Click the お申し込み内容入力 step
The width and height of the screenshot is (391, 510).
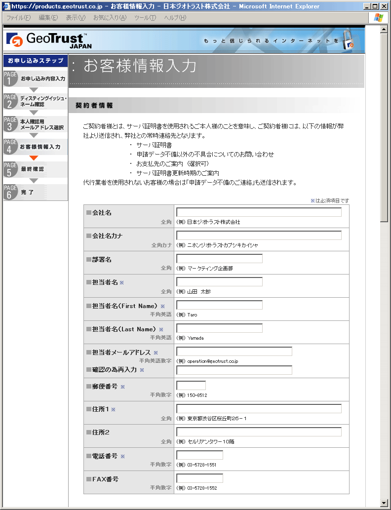tap(42, 78)
